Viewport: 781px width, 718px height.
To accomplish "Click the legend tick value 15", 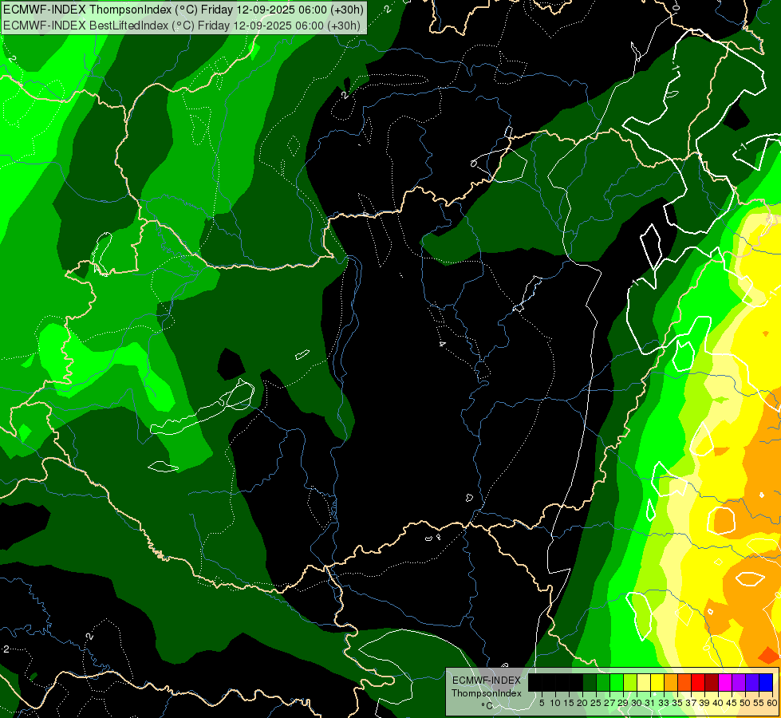I will coord(570,703).
